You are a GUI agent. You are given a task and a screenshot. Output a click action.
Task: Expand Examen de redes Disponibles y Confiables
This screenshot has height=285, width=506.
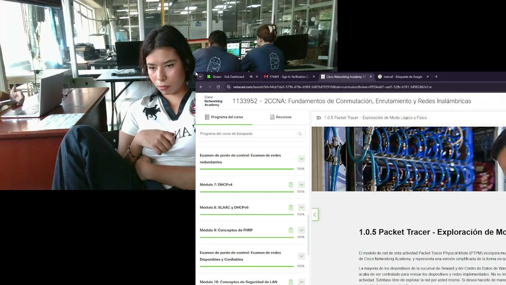(301, 256)
